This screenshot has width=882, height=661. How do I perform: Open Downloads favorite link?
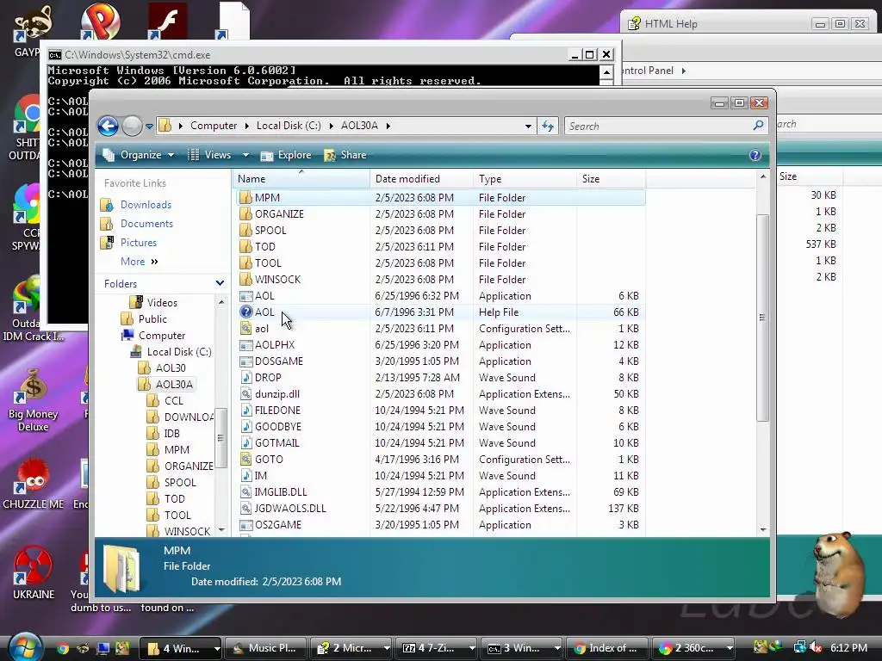[146, 205]
